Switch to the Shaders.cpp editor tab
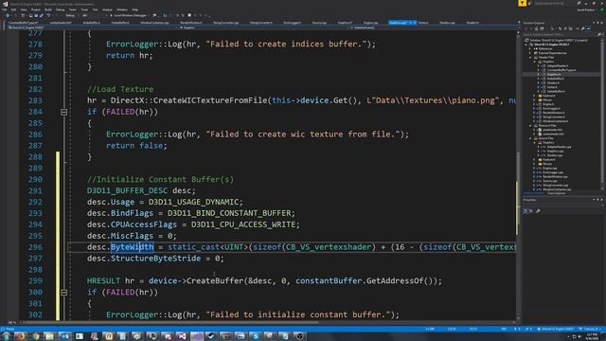The width and height of the screenshot is (606, 341). pyautogui.click(x=447, y=23)
